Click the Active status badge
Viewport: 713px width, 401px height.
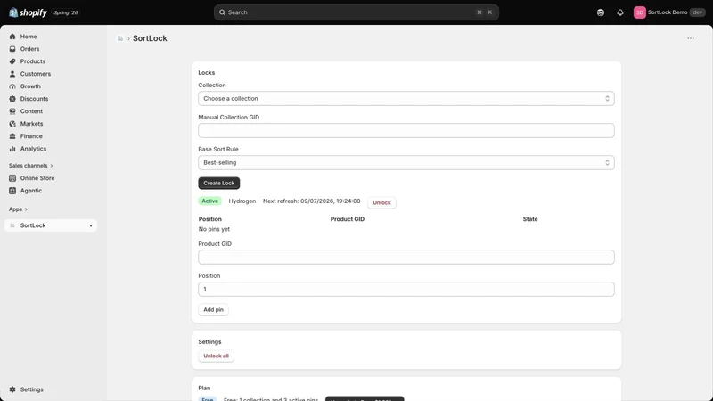pos(209,201)
